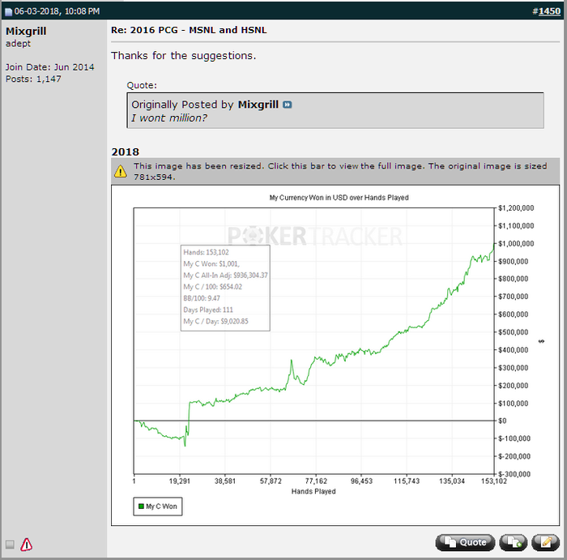Click 'Re: 2016 PCG - MSNL and HSNL' title
Screen dimensions: 567x560
[x=189, y=30]
